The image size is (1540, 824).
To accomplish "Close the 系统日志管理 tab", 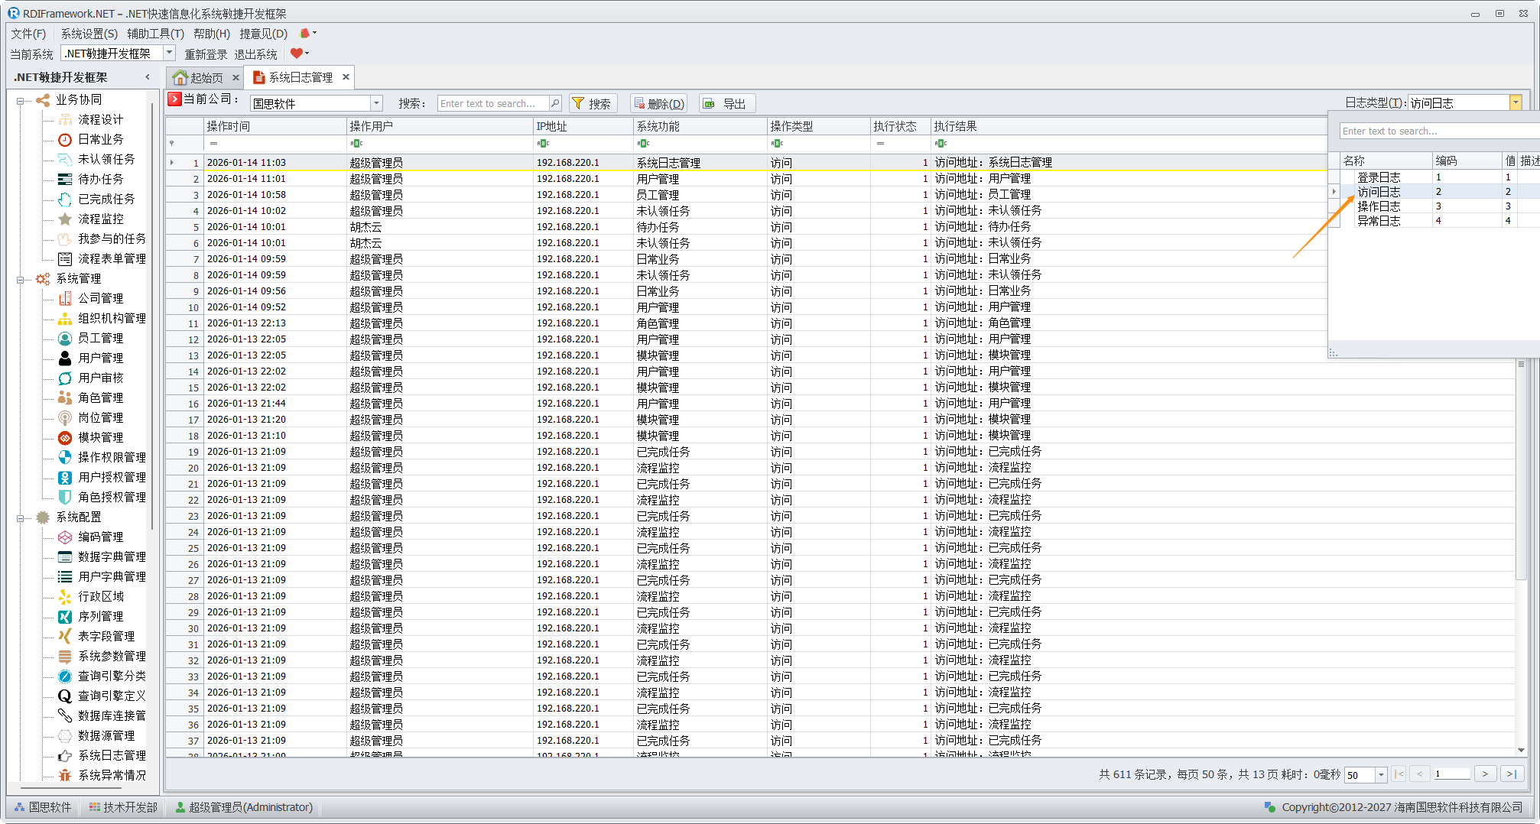I will click(346, 76).
